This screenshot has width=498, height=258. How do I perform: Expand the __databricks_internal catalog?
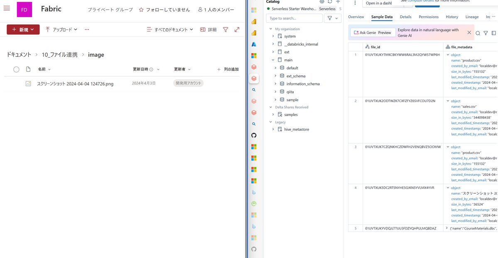pos(273,44)
